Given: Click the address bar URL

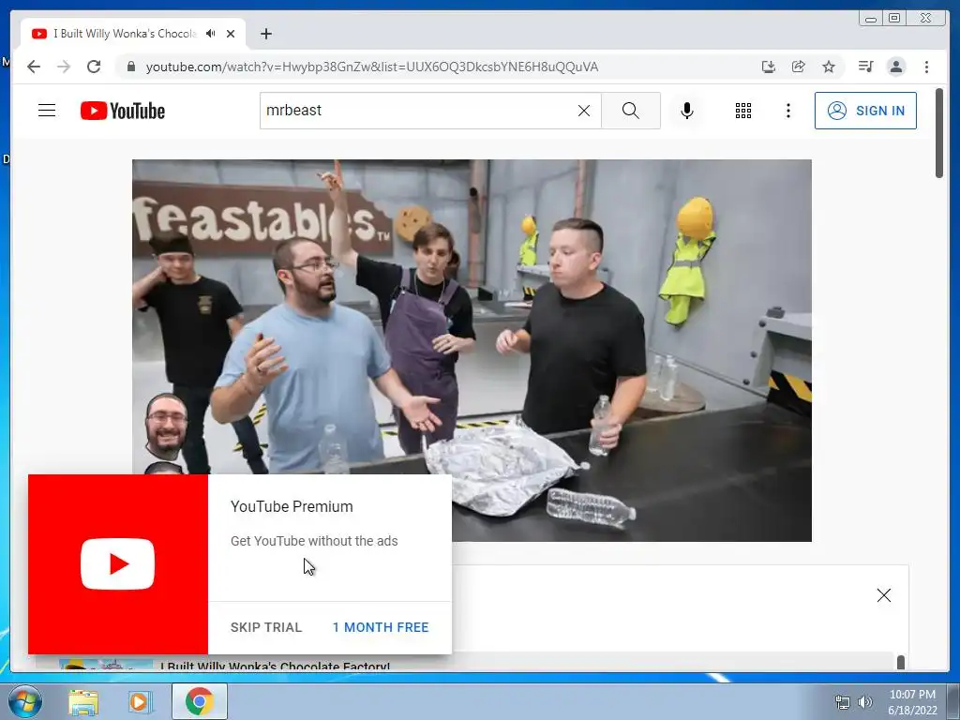Looking at the screenshot, I should [x=371, y=67].
